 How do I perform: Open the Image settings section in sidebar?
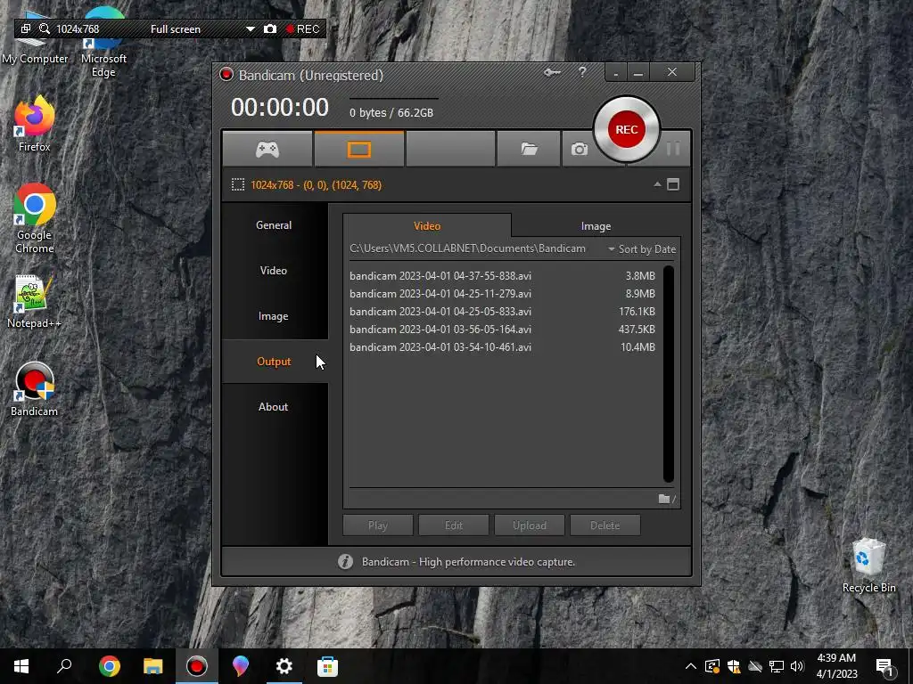click(274, 316)
